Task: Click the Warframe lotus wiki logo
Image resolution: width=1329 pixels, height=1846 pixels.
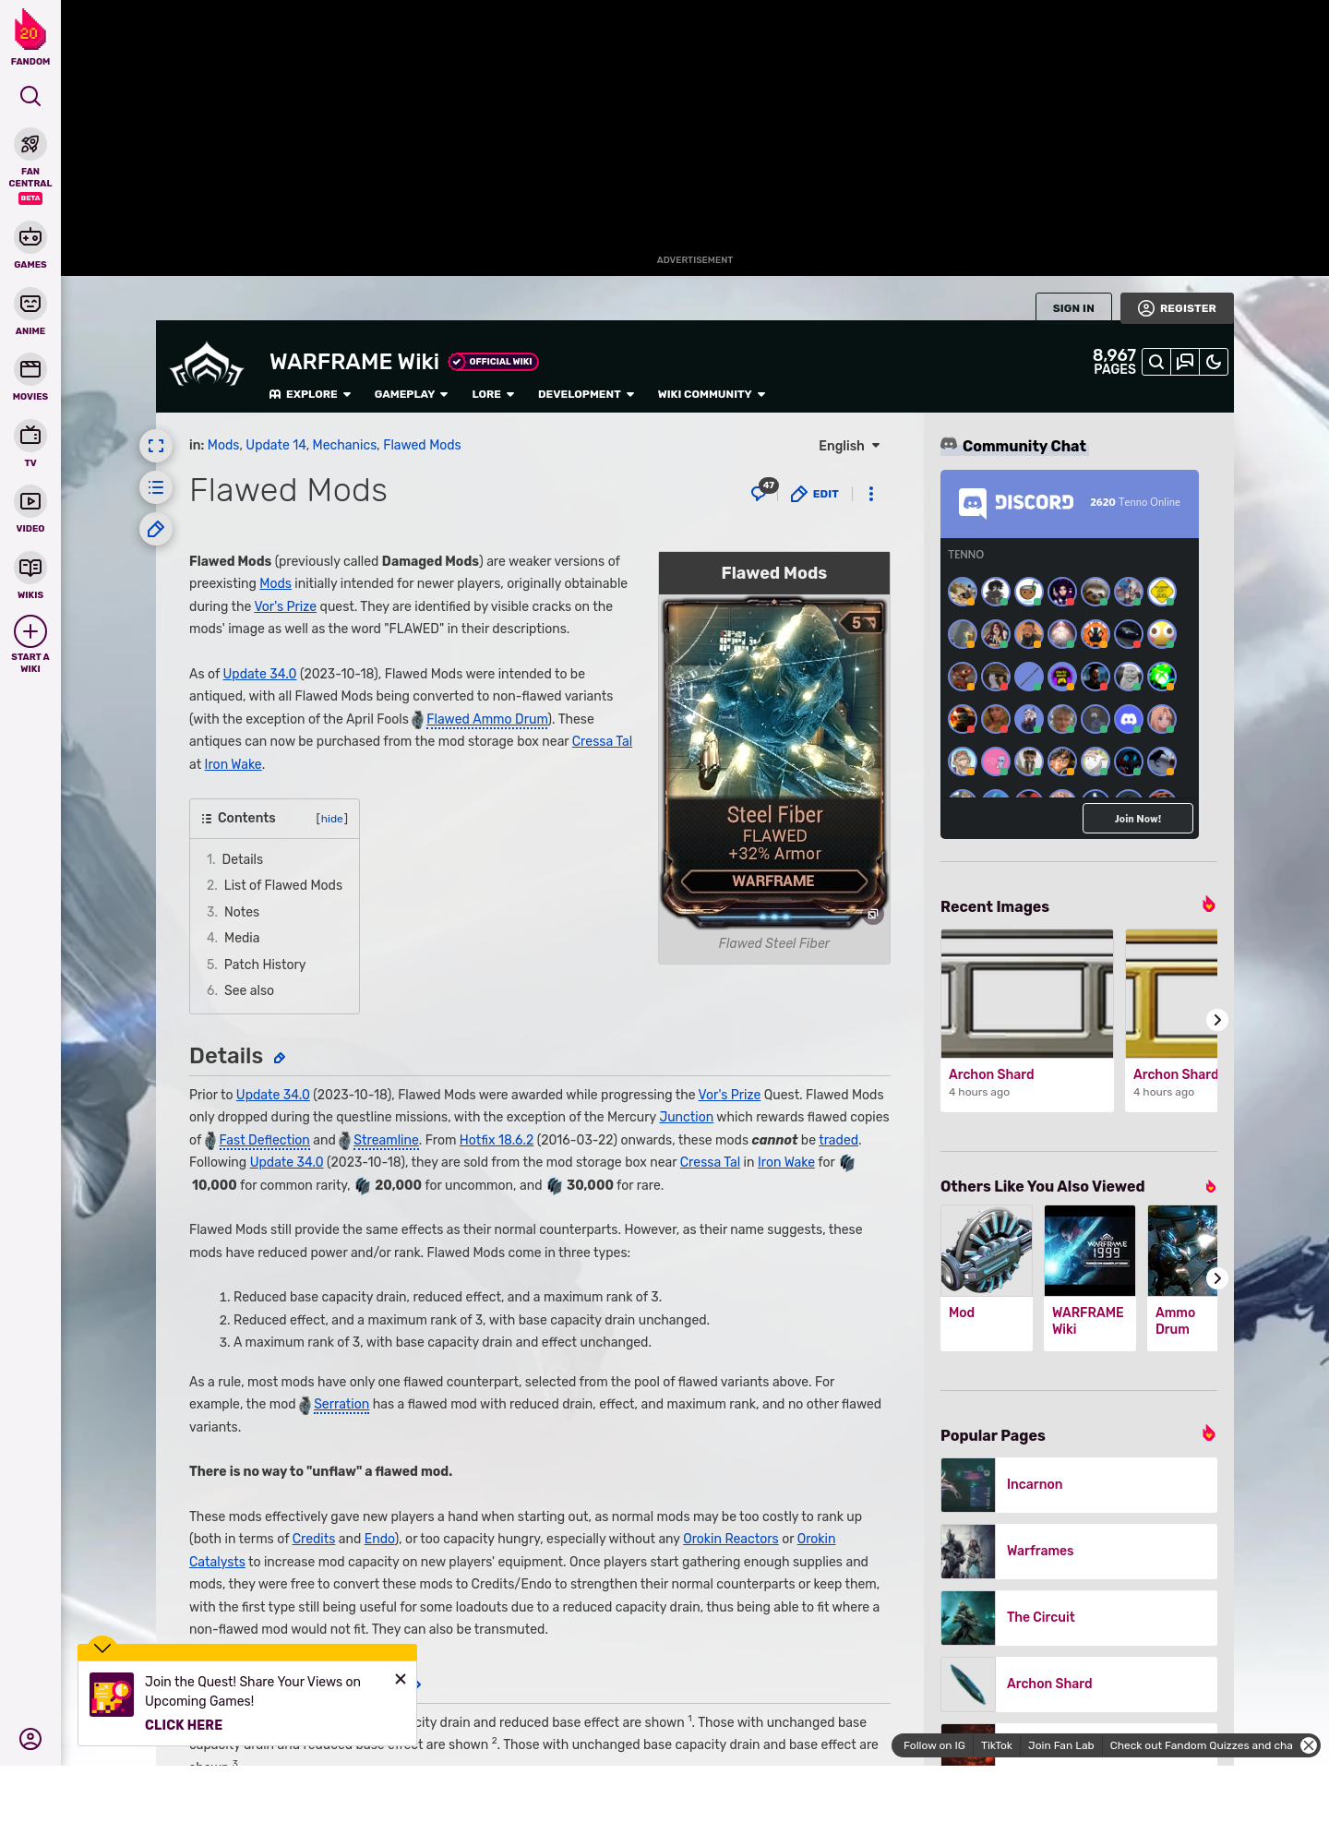Action: 207,366
